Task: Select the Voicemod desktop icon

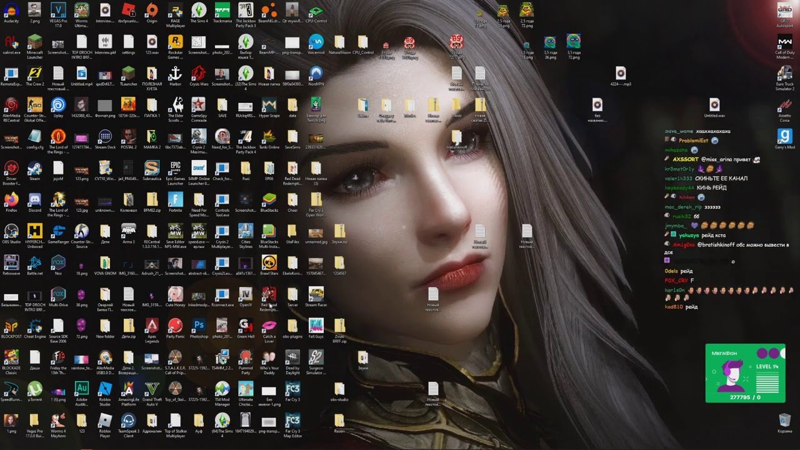Action: tap(316, 42)
